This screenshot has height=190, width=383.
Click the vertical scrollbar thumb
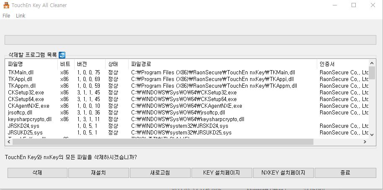click(372, 73)
